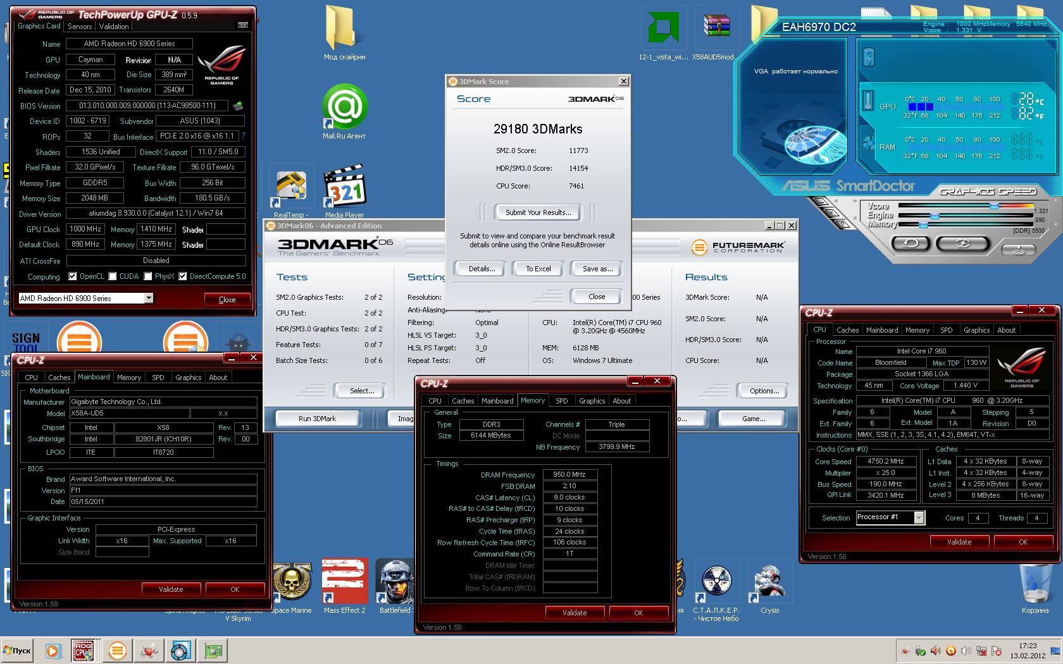Screen dimensions: 1063x664
Task: Open the Caches tab in the Mainboard CPU-Z window
Action: click(x=59, y=378)
